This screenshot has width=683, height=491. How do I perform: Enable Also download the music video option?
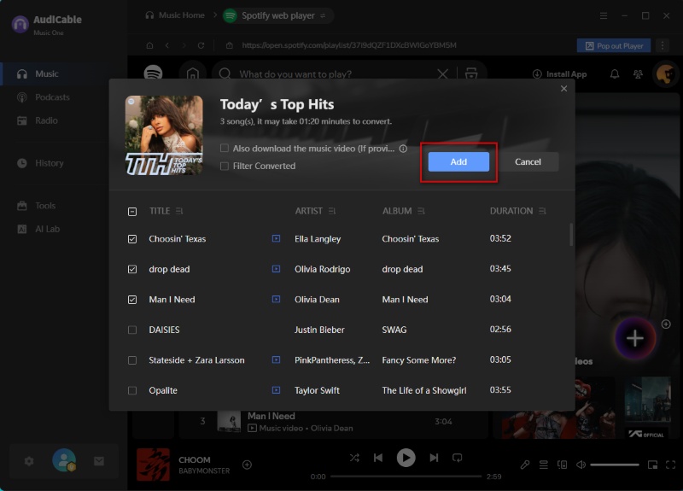225,149
